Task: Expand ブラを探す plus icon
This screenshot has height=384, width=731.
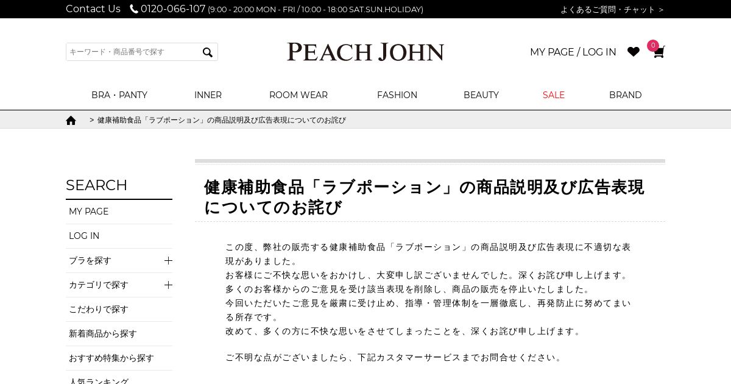Action: click(x=168, y=260)
